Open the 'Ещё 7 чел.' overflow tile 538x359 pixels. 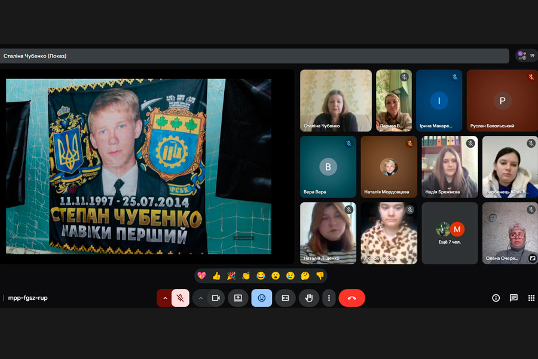450,233
